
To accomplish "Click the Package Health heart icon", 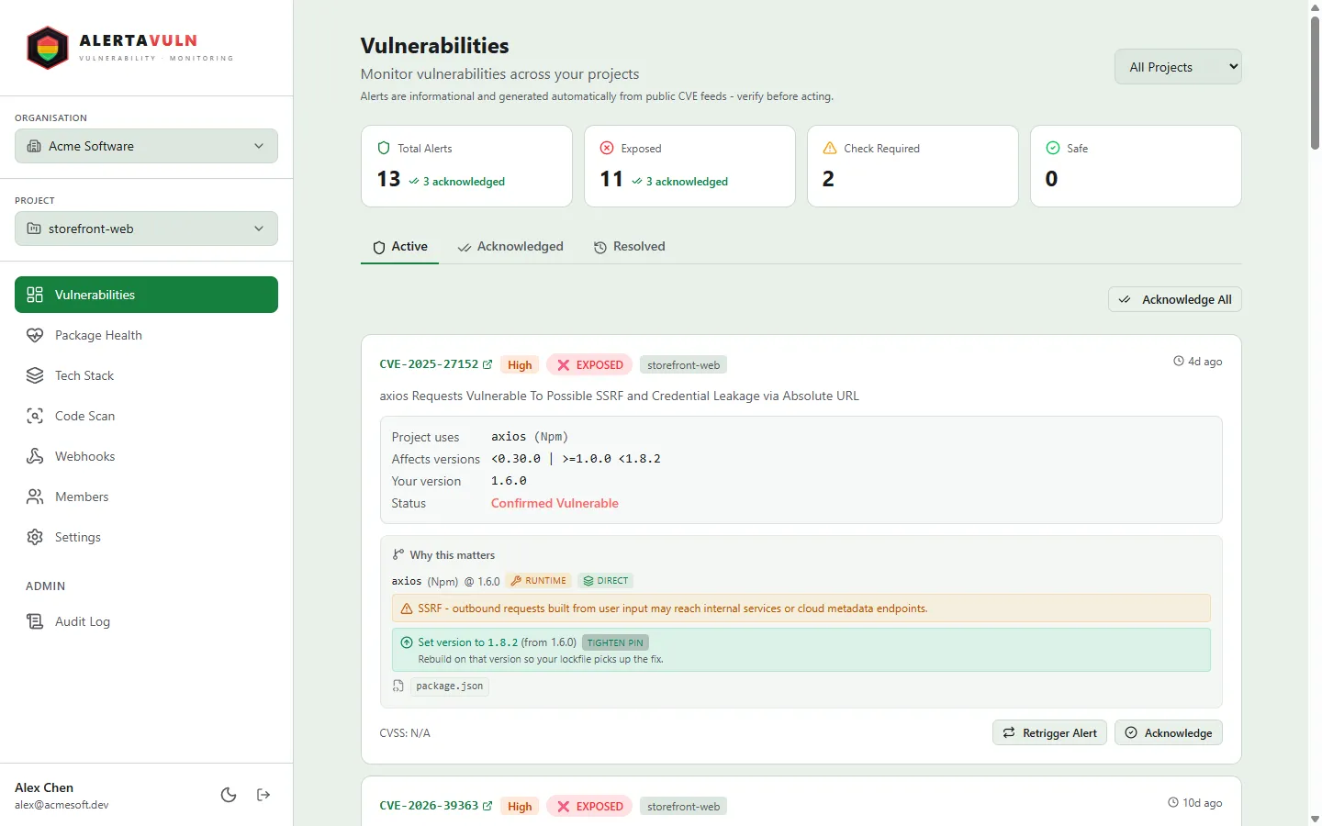I will pyautogui.click(x=35, y=335).
